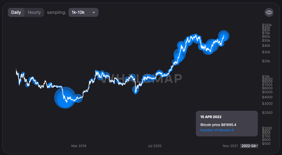Click the $100k price axis label

(267, 25)
